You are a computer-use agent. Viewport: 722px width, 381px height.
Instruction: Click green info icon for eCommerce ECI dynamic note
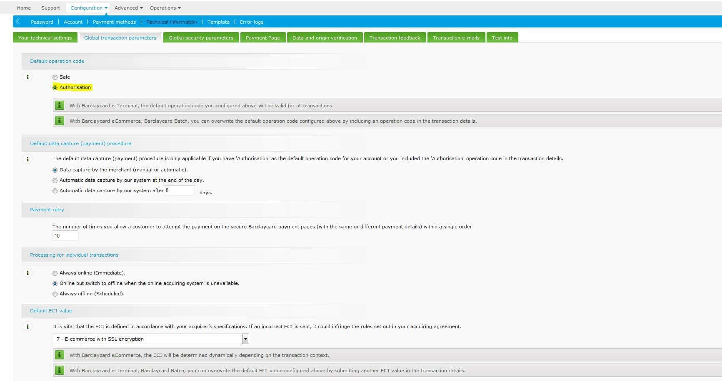click(x=60, y=355)
